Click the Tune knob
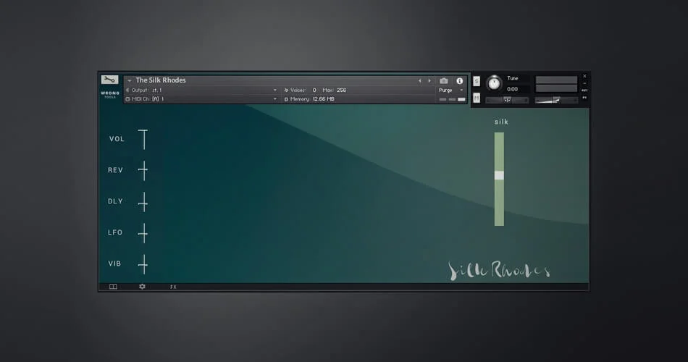Image resolution: width=688 pixels, height=362 pixels. click(494, 83)
